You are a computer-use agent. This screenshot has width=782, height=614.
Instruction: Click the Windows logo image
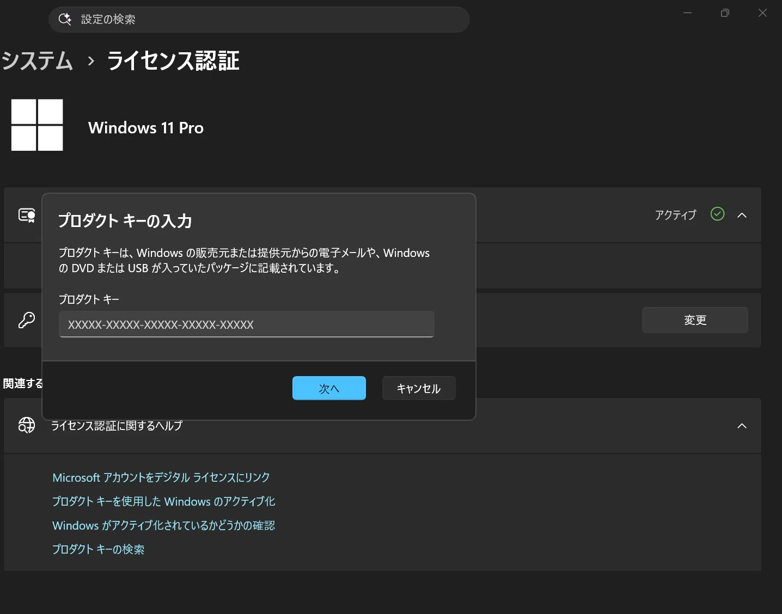point(37,125)
